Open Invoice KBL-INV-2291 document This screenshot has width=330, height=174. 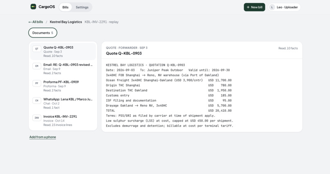coord(63,120)
